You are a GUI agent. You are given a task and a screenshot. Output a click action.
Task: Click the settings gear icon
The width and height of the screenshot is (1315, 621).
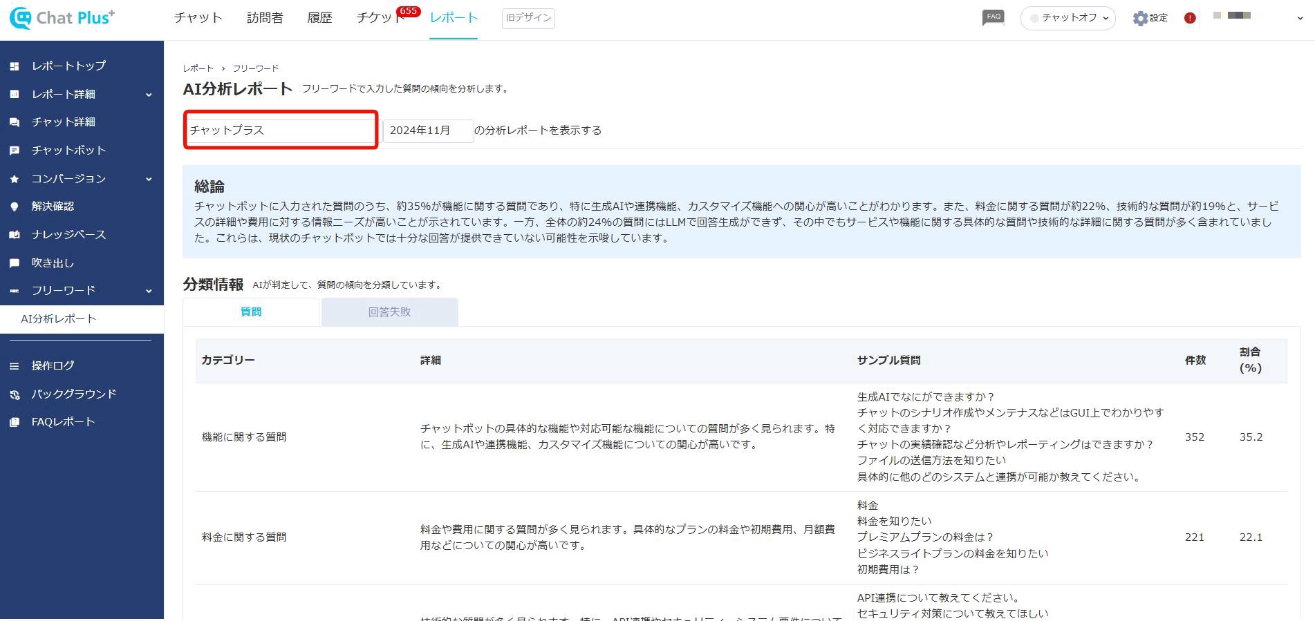click(x=1140, y=19)
